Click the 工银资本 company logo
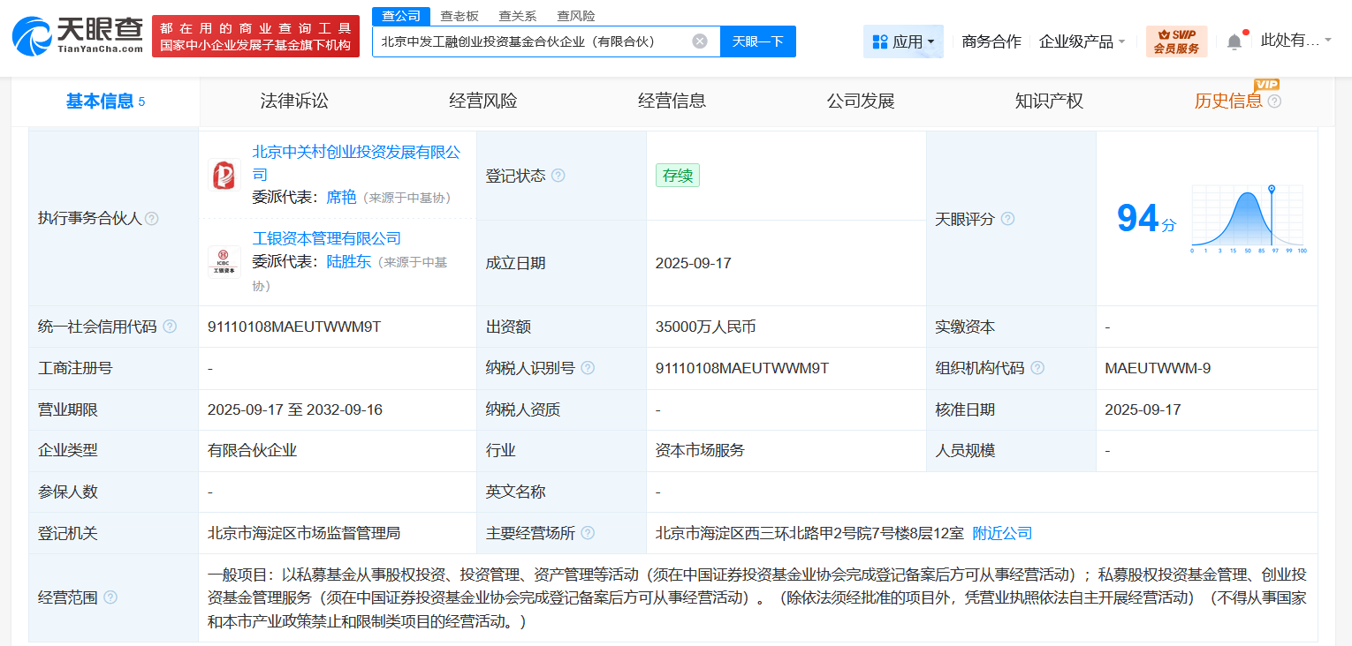1352x646 pixels. 224,261
